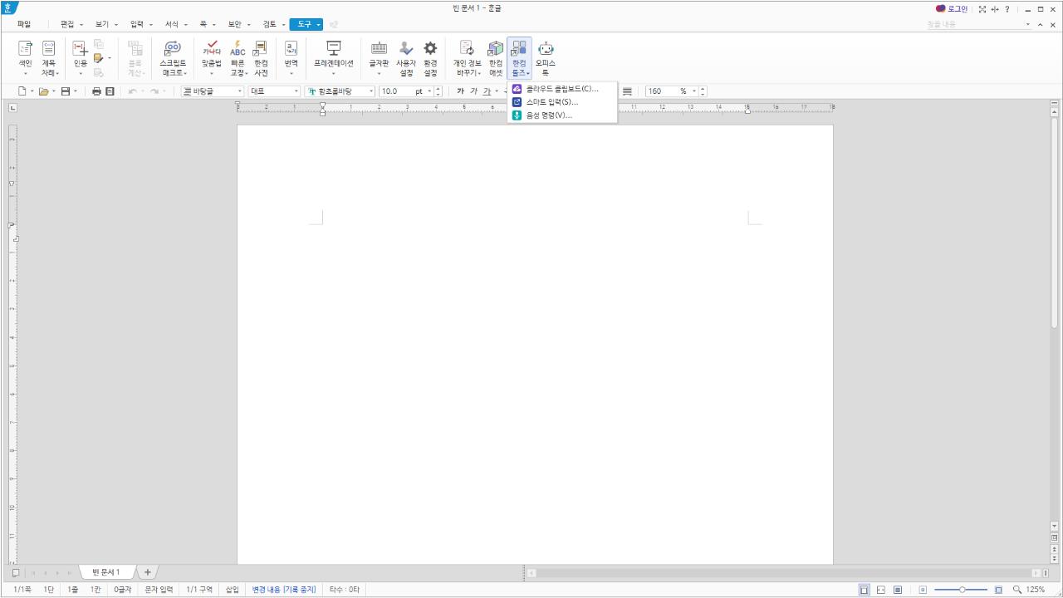
Task: Expand the open folder dropdown arrow
Action: pyautogui.click(x=54, y=91)
